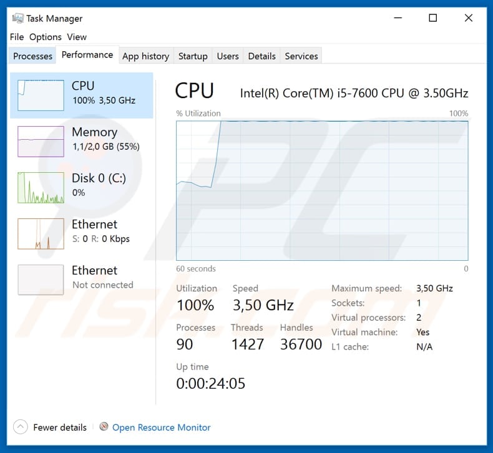The image size is (493, 453).
Task: Click the Virtual machine value Yes
Action: tap(423, 332)
